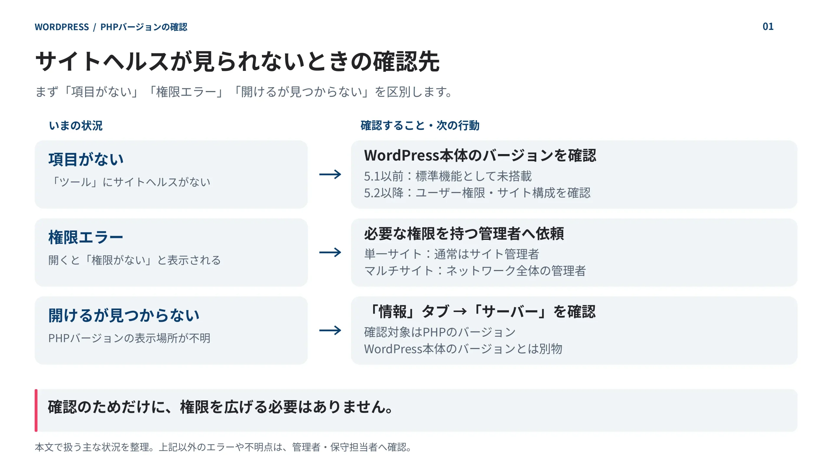The image size is (832, 468).
Task: Click the heading WordPress本体のバージョンを確認
Action: pos(480,155)
